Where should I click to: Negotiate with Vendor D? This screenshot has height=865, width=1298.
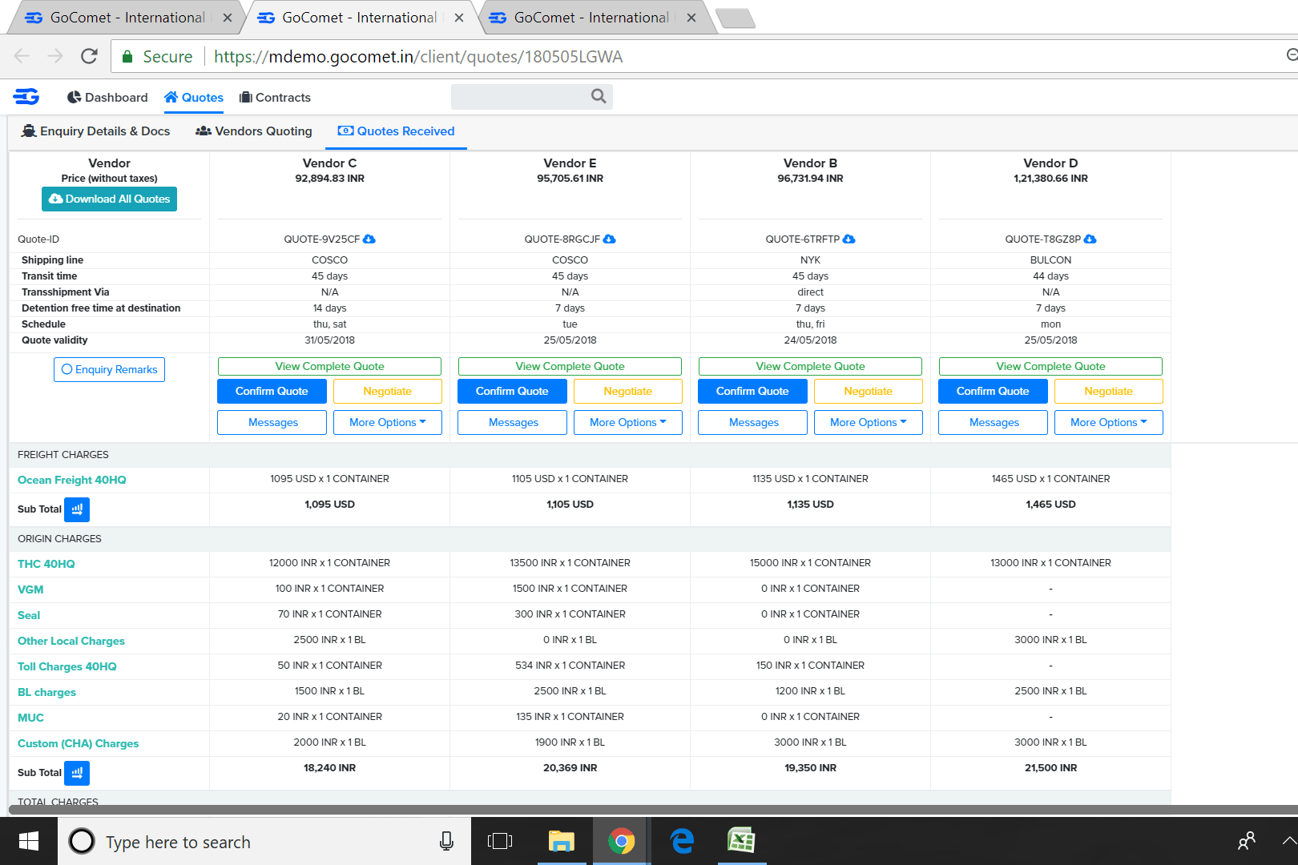tap(1108, 391)
